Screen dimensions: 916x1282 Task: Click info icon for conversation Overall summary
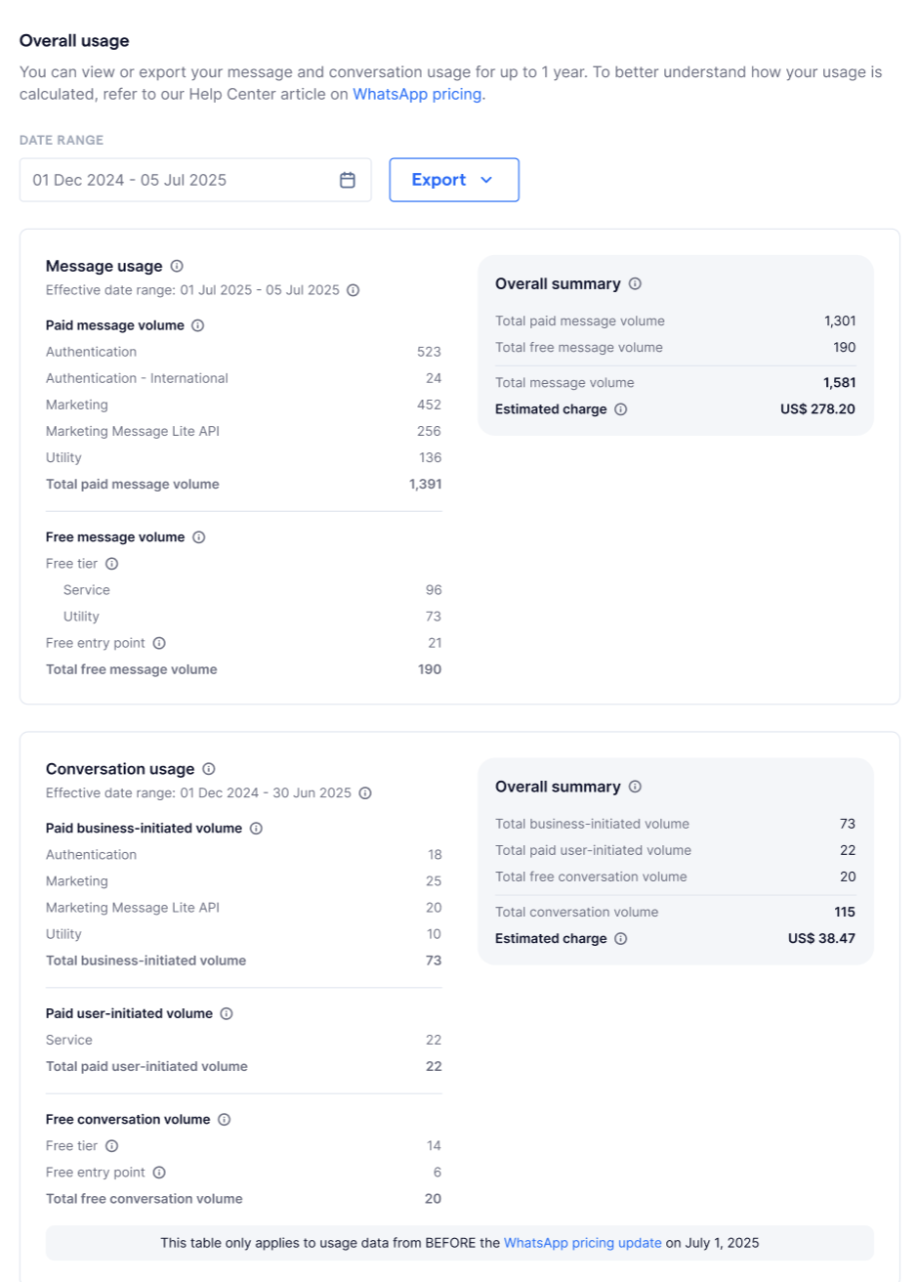(635, 787)
